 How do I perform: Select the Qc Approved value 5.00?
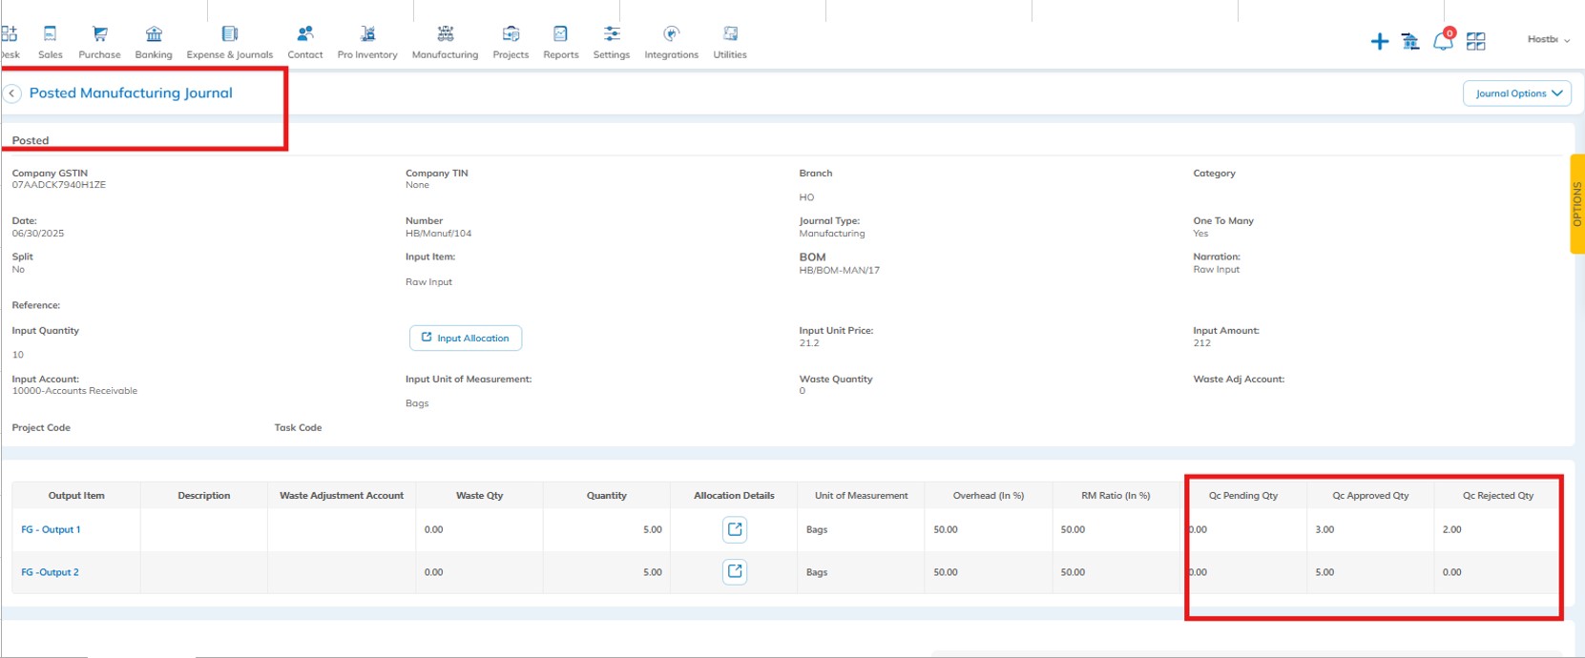tap(1324, 572)
